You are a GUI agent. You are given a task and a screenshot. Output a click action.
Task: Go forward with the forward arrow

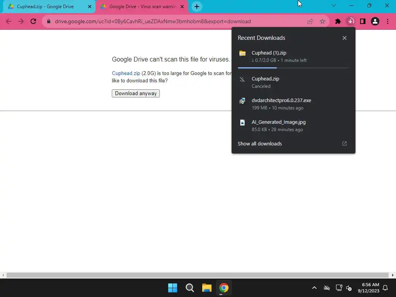(x=21, y=22)
